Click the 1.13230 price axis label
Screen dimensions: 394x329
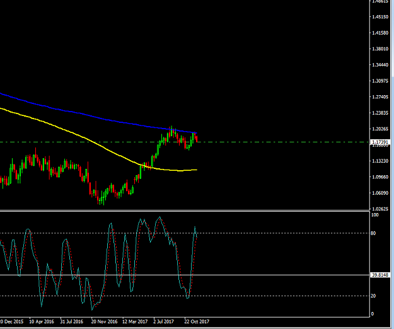click(x=380, y=161)
